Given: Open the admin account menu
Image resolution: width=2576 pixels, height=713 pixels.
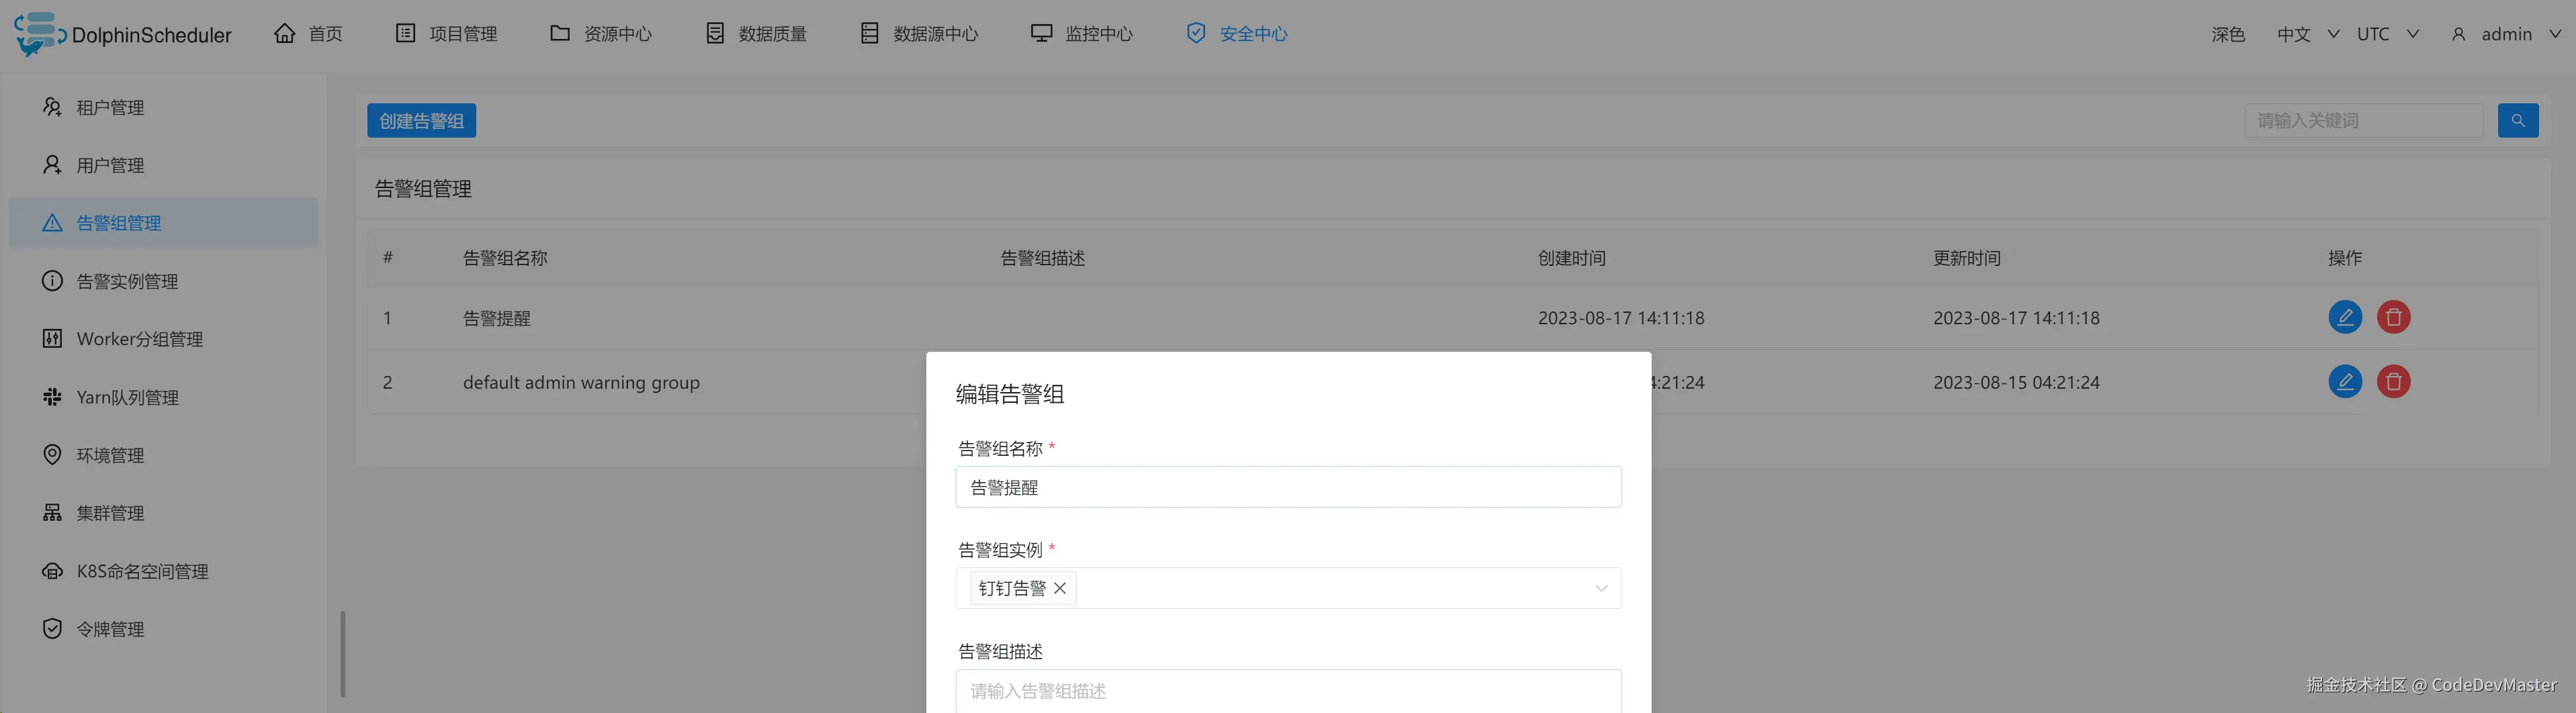Looking at the screenshot, I should coord(2505,33).
